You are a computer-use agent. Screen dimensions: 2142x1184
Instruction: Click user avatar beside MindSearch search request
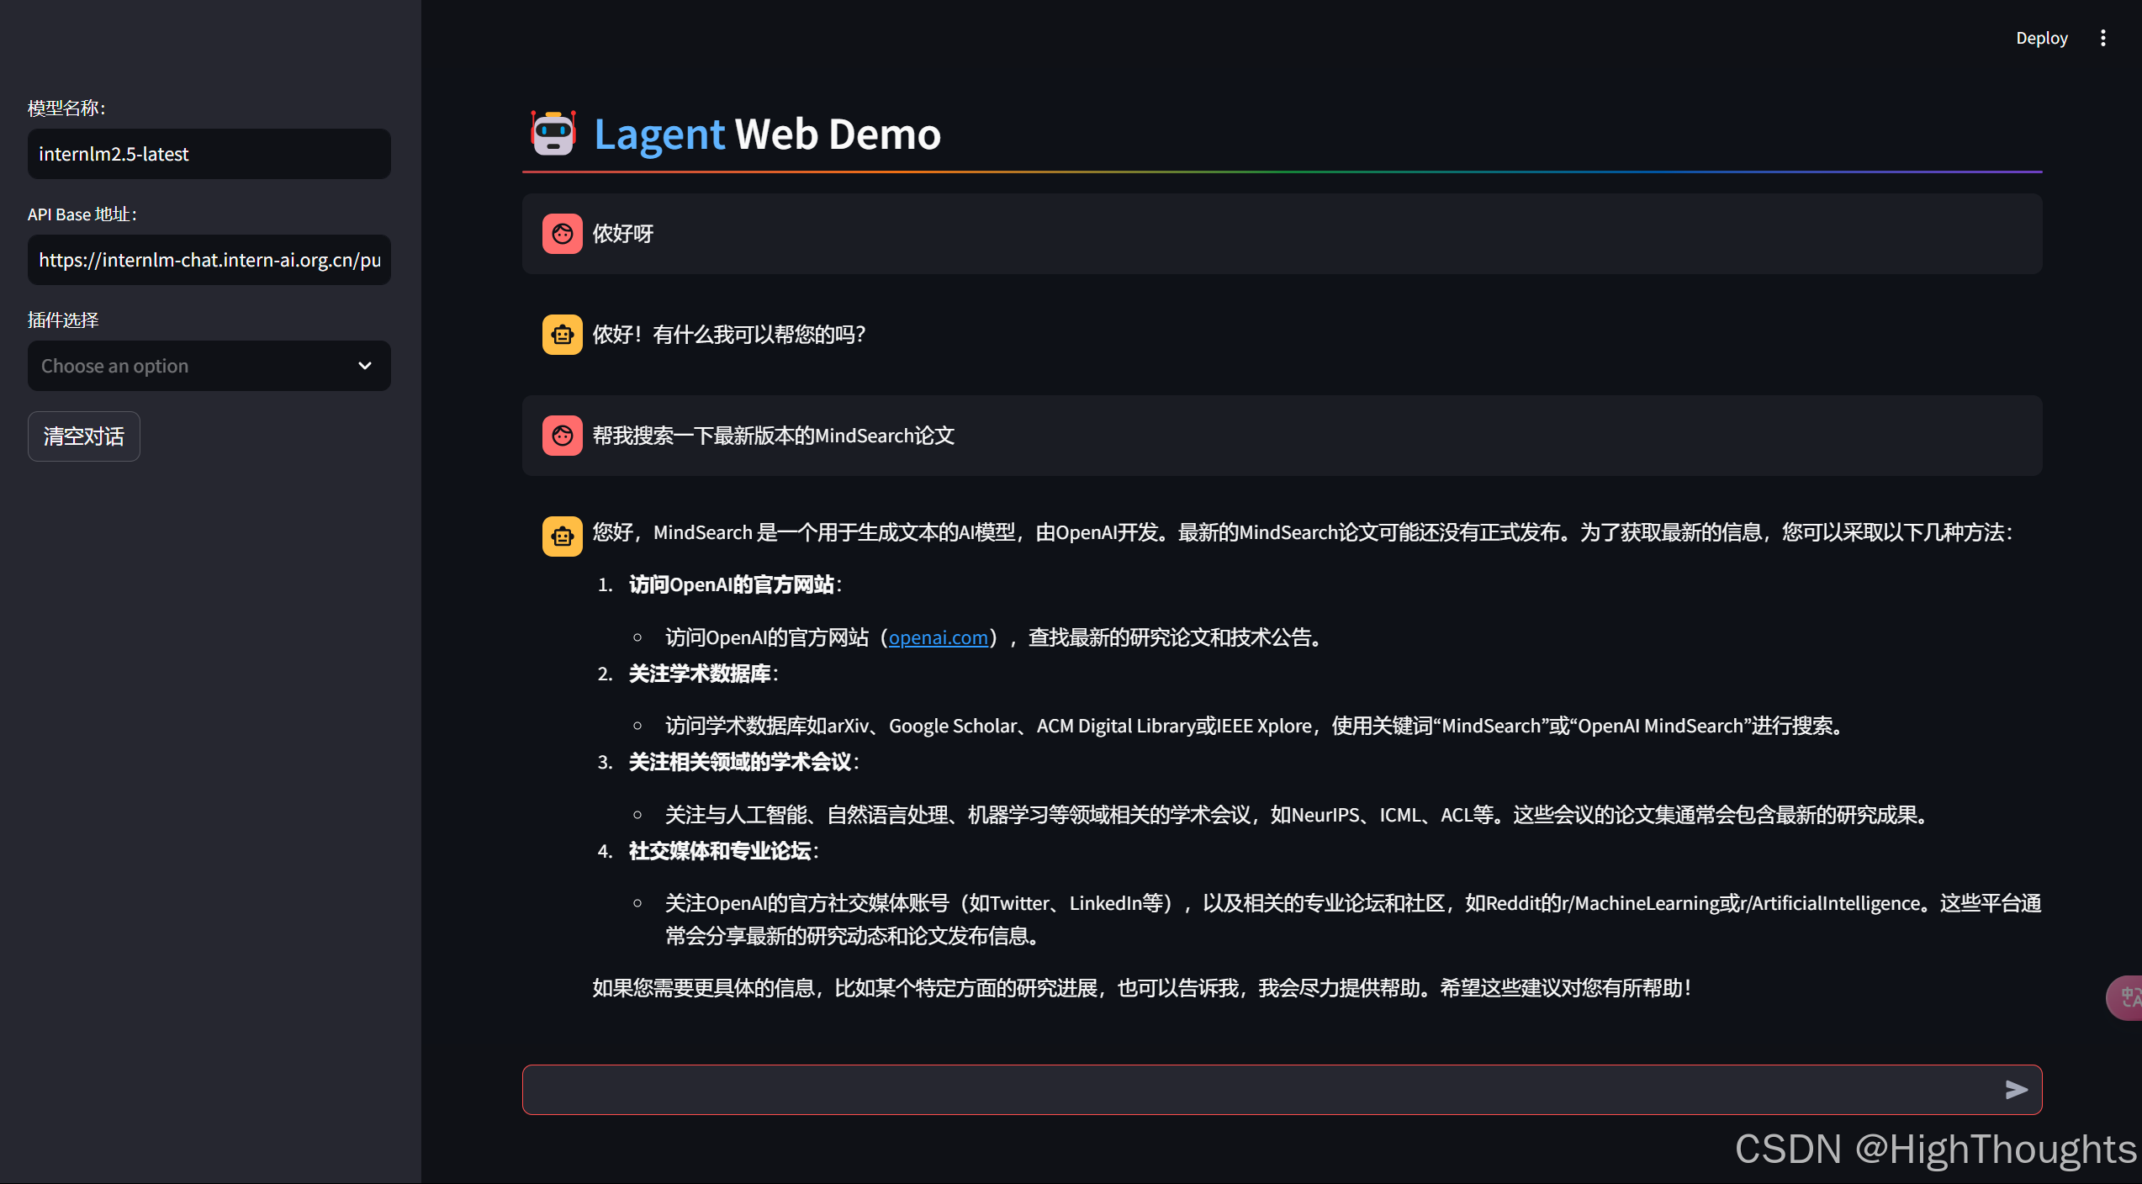[562, 436]
